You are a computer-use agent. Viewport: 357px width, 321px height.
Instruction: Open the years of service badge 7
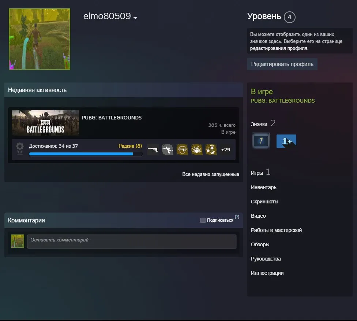(x=261, y=141)
